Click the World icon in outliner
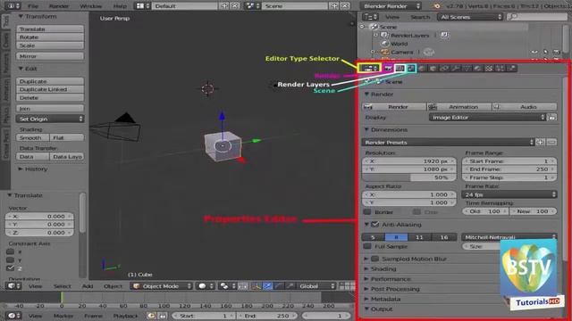572x321 pixels. [384, 44]
